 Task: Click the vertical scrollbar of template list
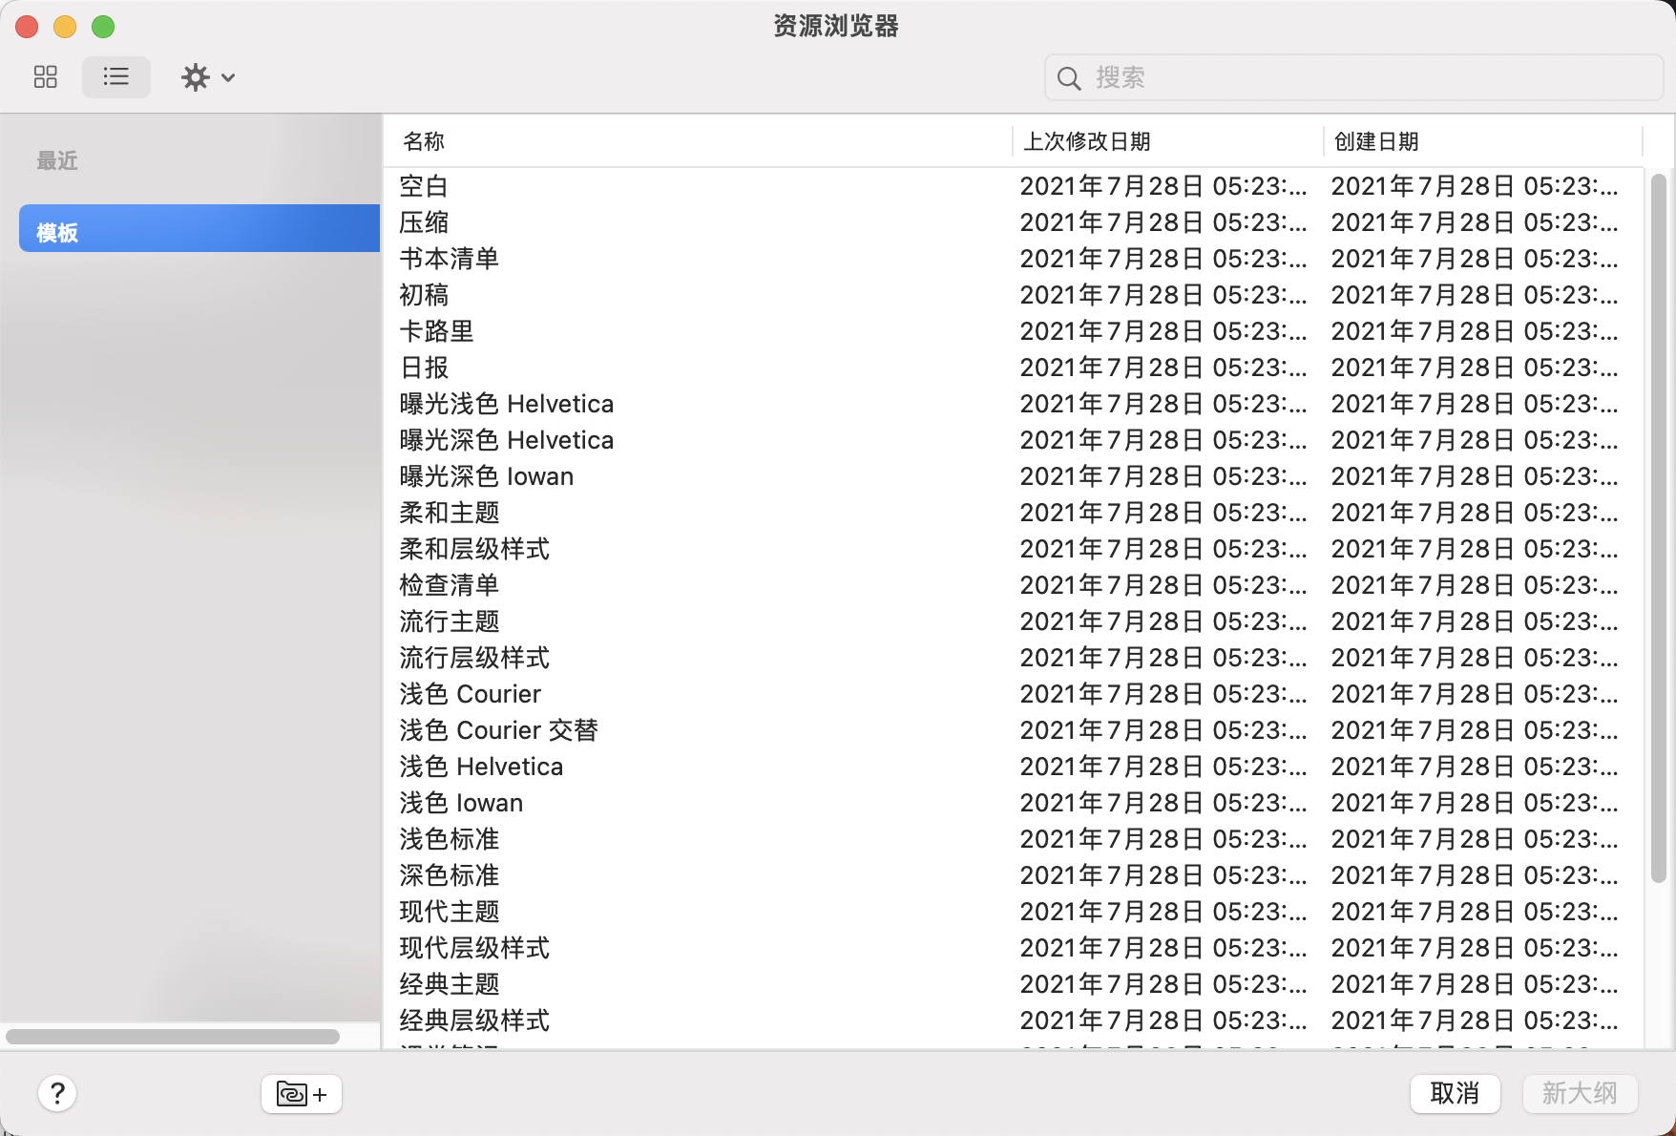pyautogui.click(x=1658, y=528)
